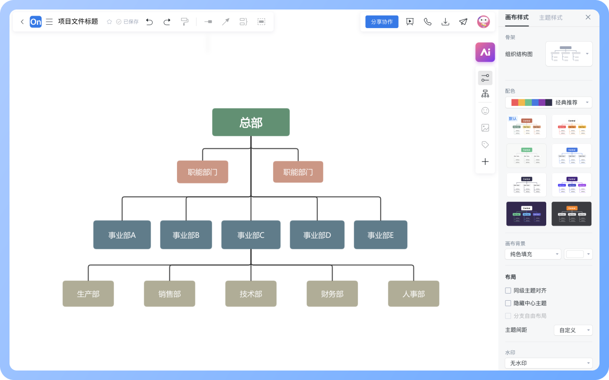
Task: Click the tag label icon in sidebar
Action: 485,145
